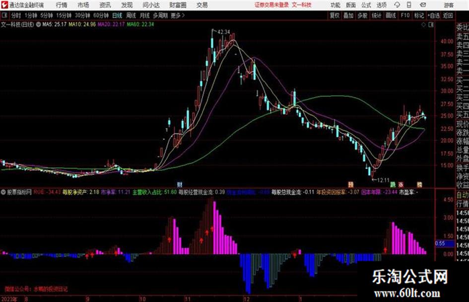
Task: Click the 标记 mark button
Action: pyautogui.click(x=419, y=15)
